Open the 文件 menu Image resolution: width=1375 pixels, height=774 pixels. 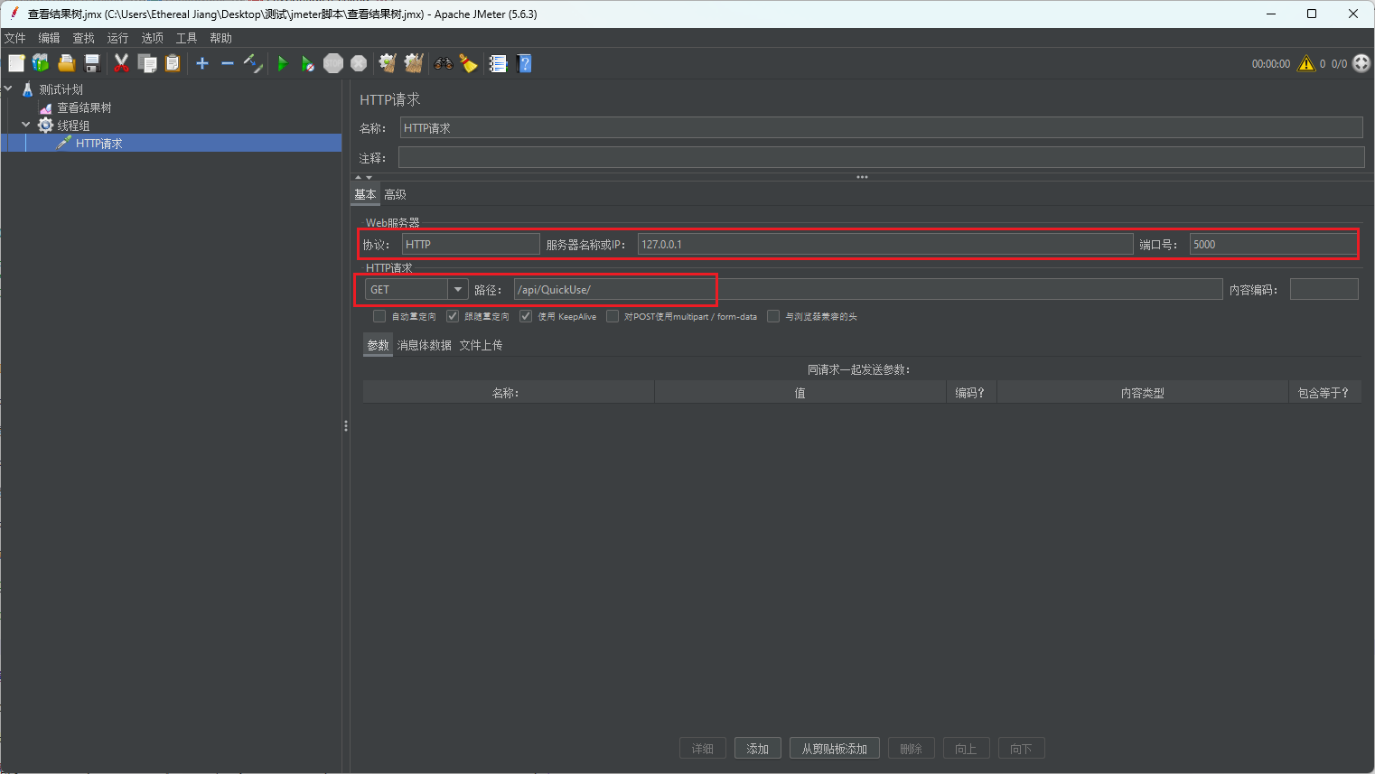coord(15,38)
